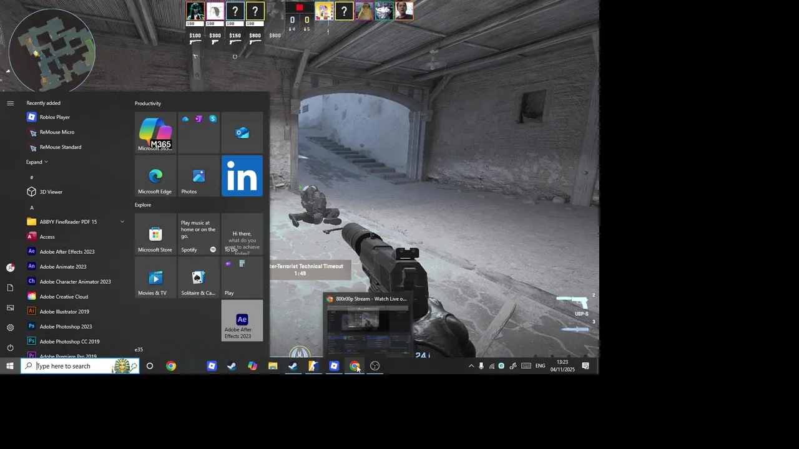799x449 pixels.
Task: Open the network tray icon
Action: click(x=491, y=366)
